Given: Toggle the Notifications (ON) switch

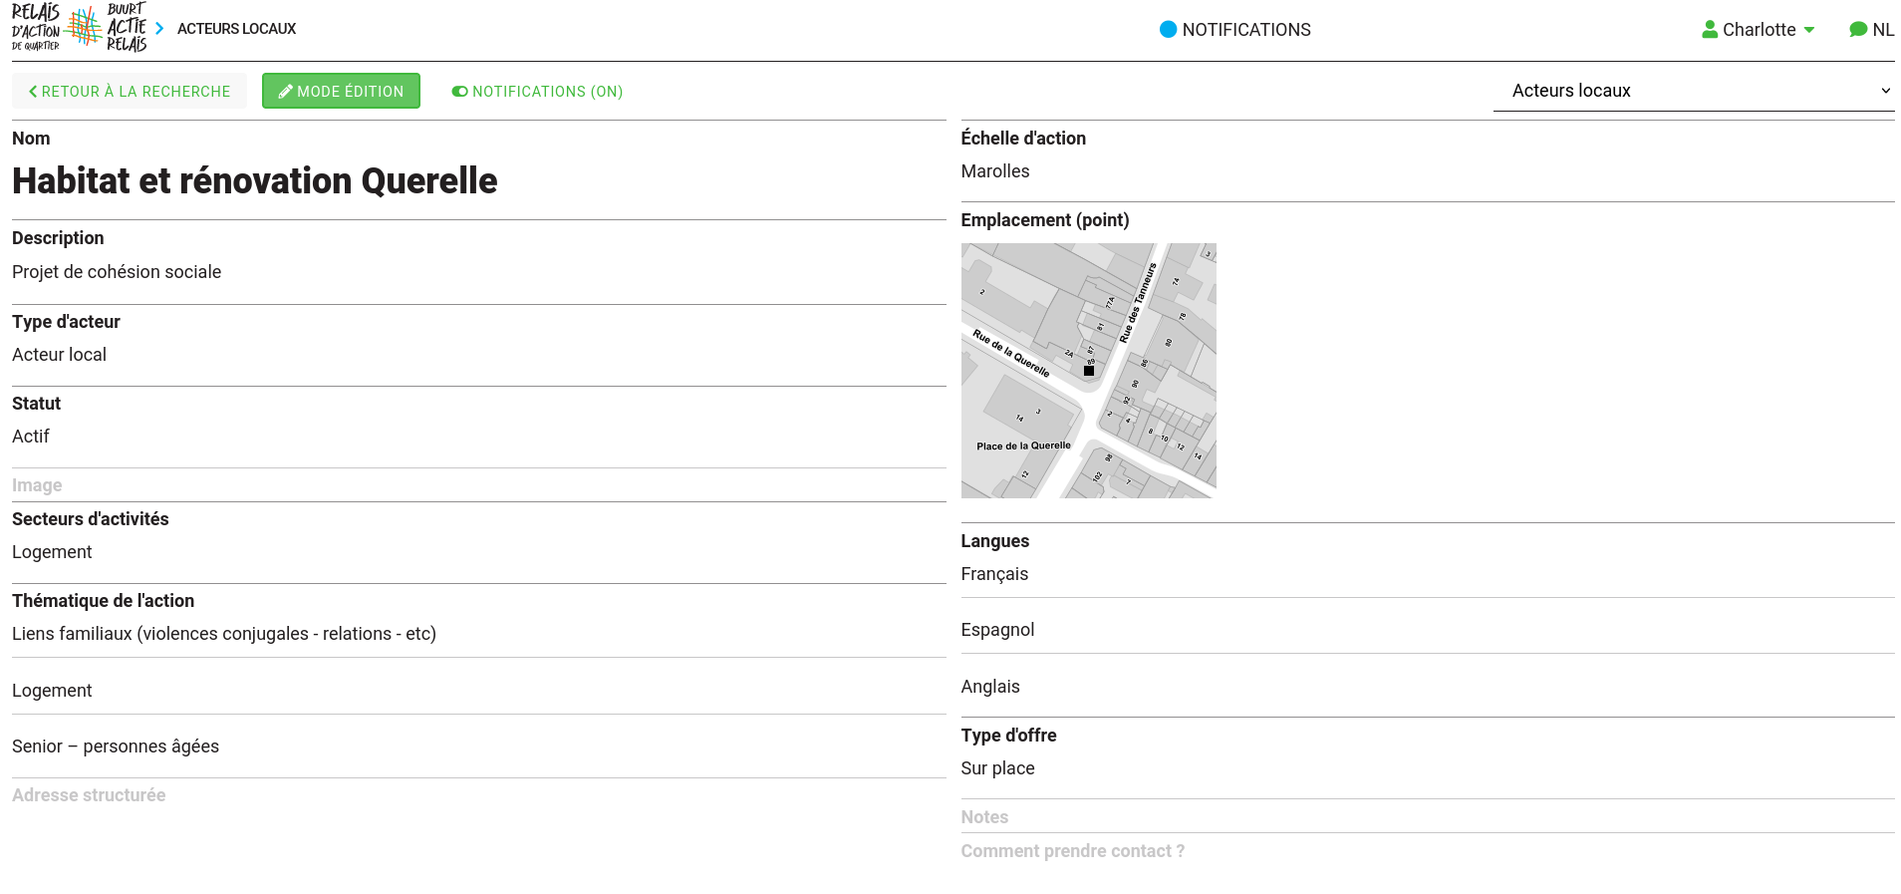Looking at the screenshot, I should click(x=459, y=92).
